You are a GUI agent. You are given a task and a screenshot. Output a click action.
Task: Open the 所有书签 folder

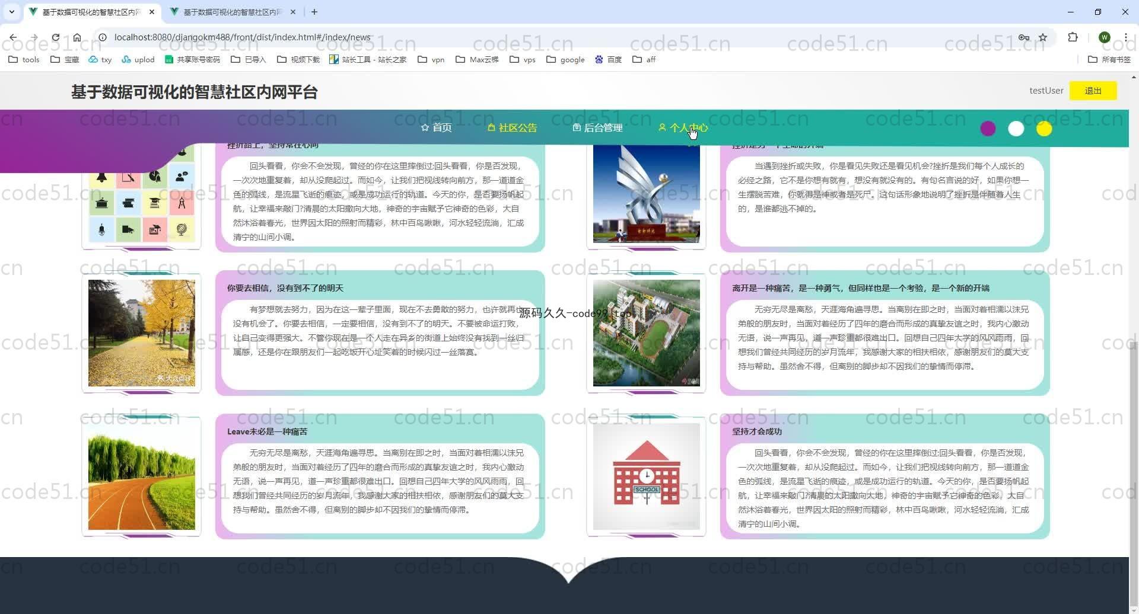[x=1109, y=59]
